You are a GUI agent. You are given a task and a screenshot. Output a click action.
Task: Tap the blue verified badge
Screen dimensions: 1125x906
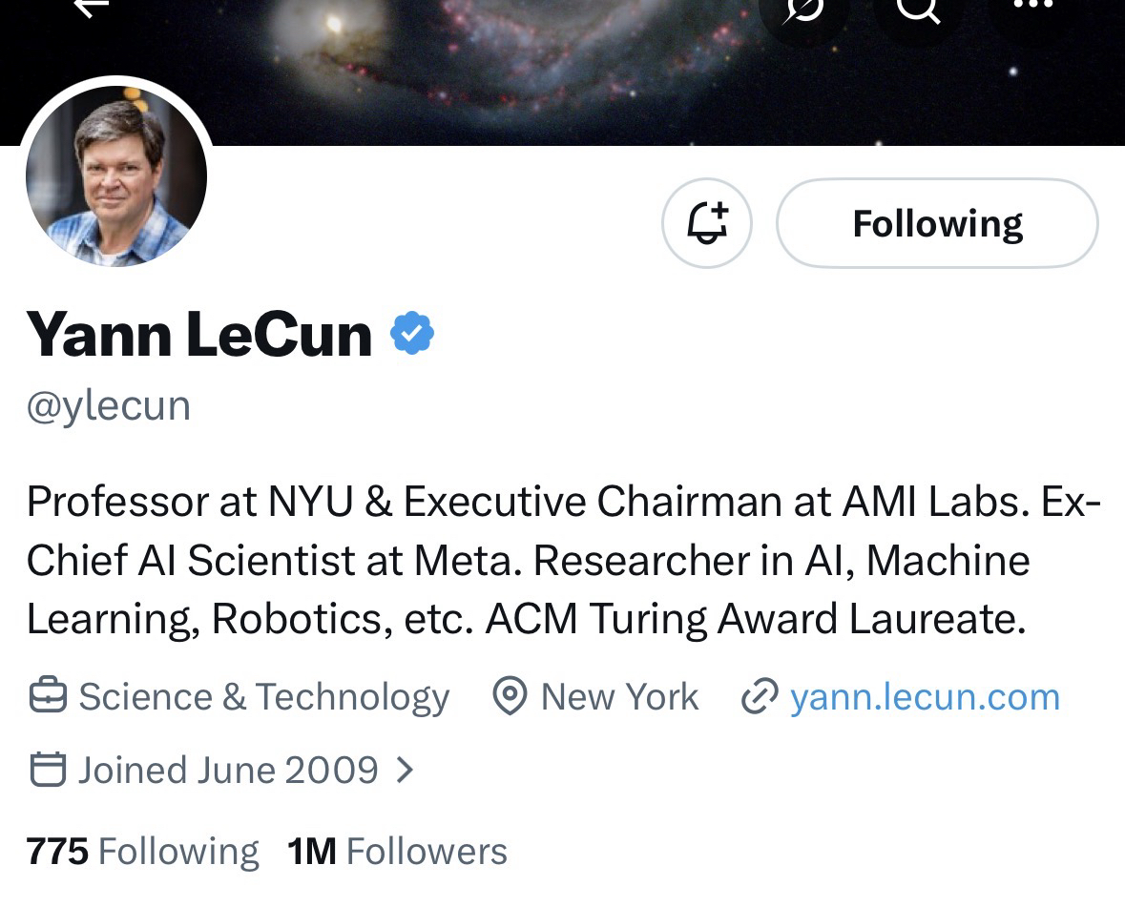pos(412,334)
